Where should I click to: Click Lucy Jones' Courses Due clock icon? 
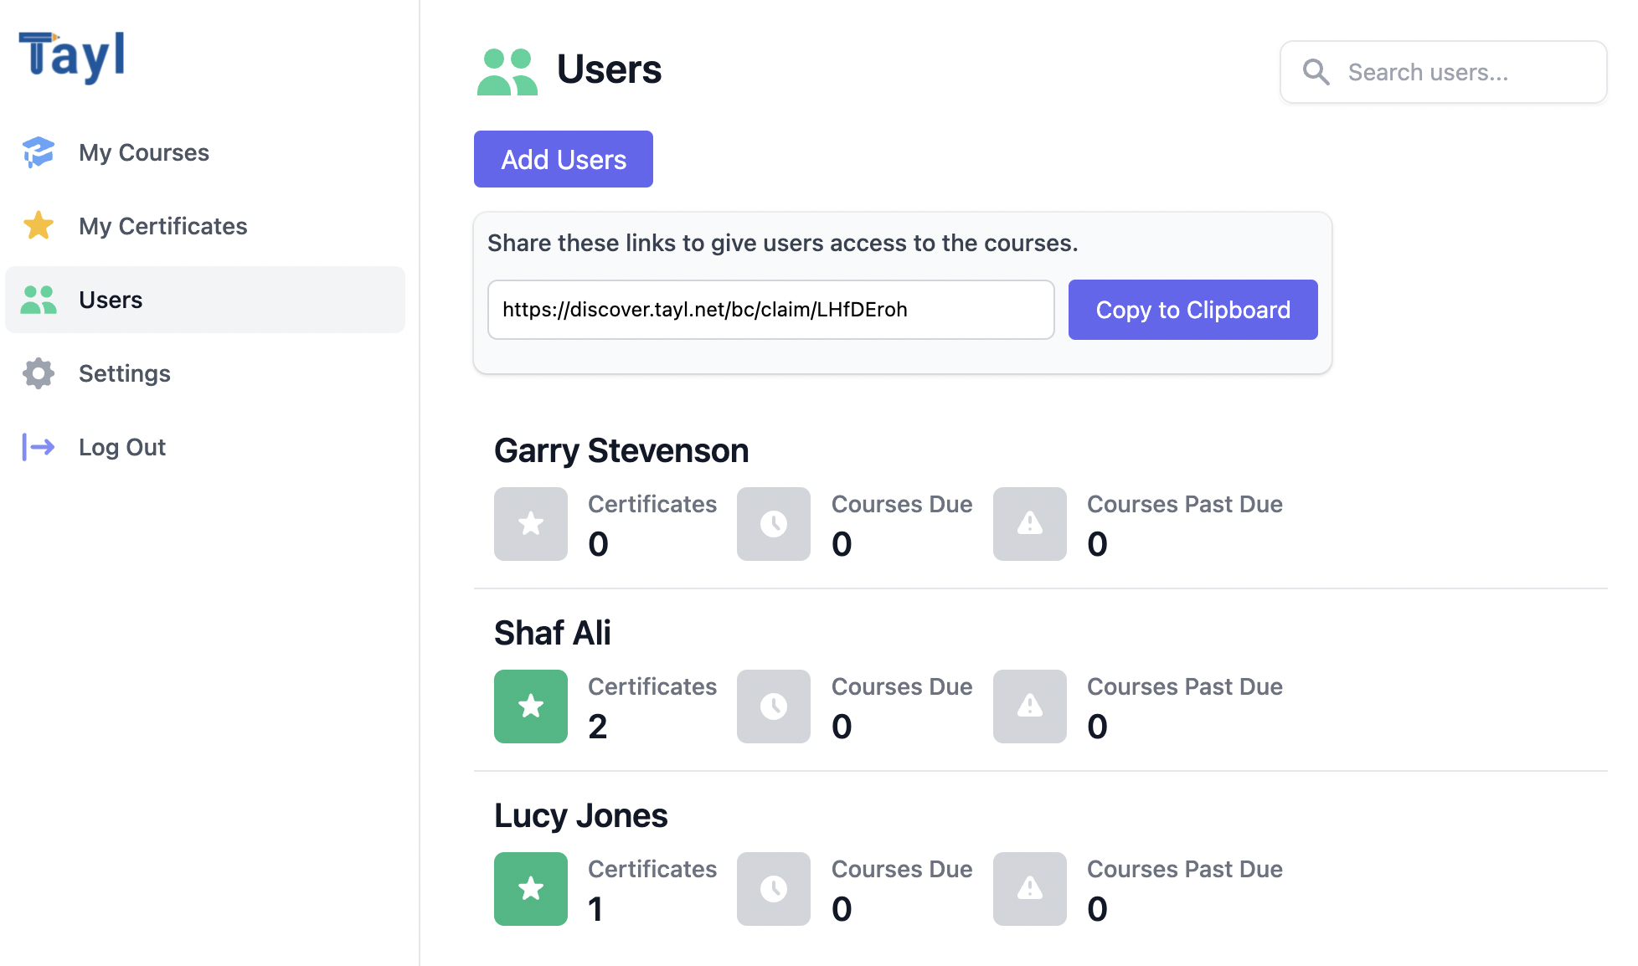pos(774,889)
